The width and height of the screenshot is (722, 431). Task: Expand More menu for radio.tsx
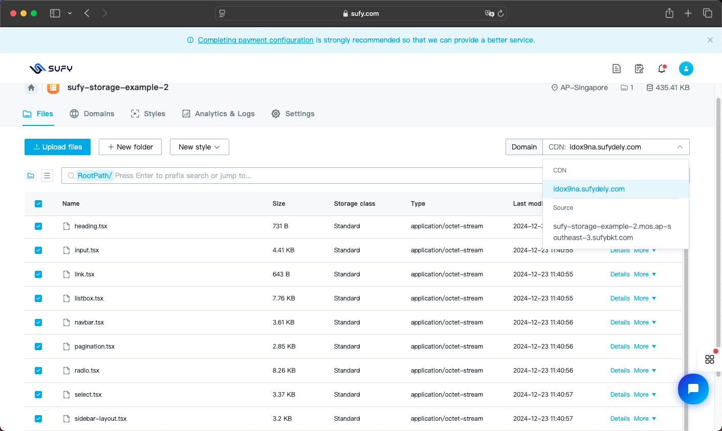(x=645, y=371)
